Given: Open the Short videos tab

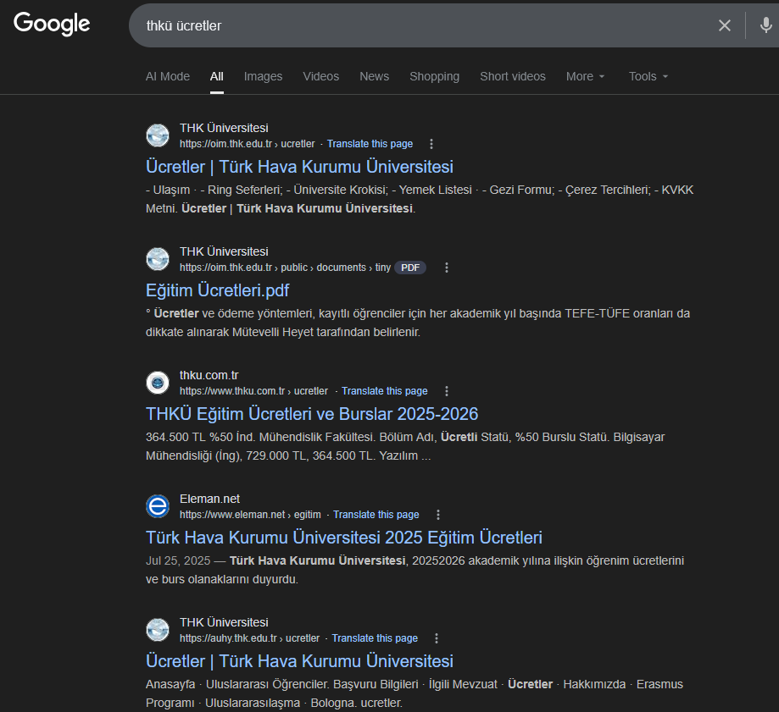Looking at the screenshot, I should pos(513,76).
